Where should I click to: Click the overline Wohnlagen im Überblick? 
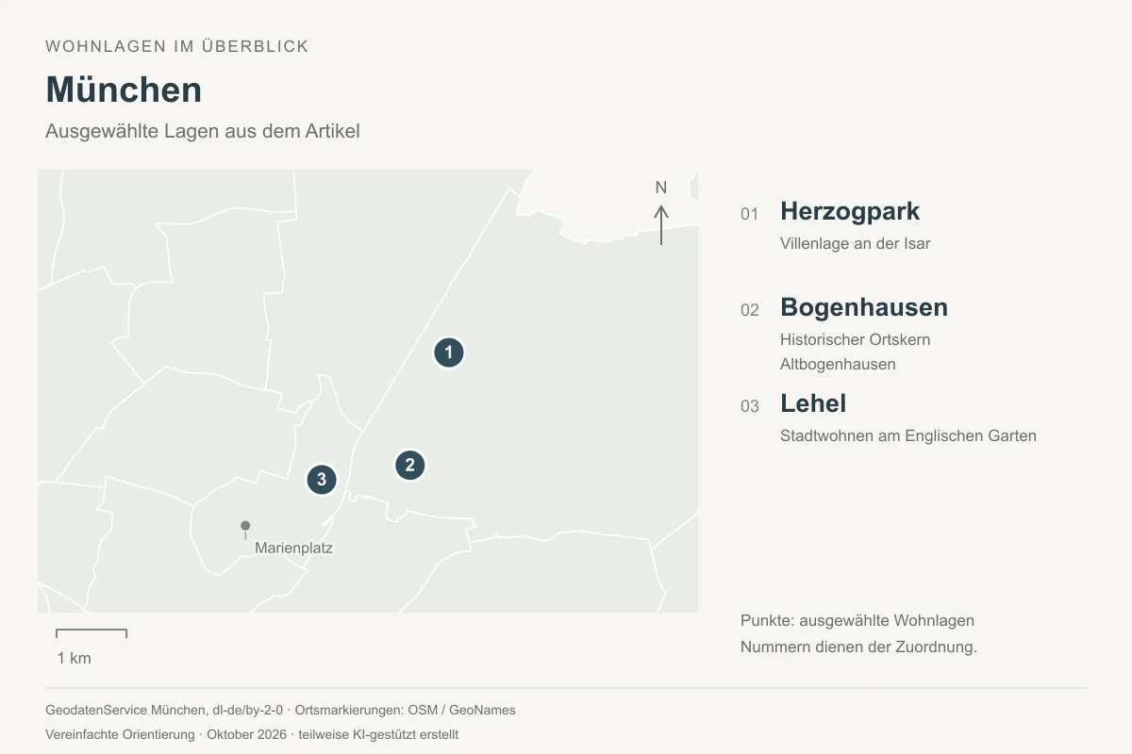tap(177, 46)
